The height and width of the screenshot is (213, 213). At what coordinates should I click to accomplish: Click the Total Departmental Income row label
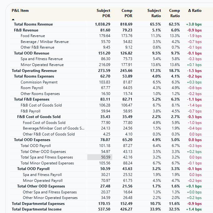click(37, 209)
